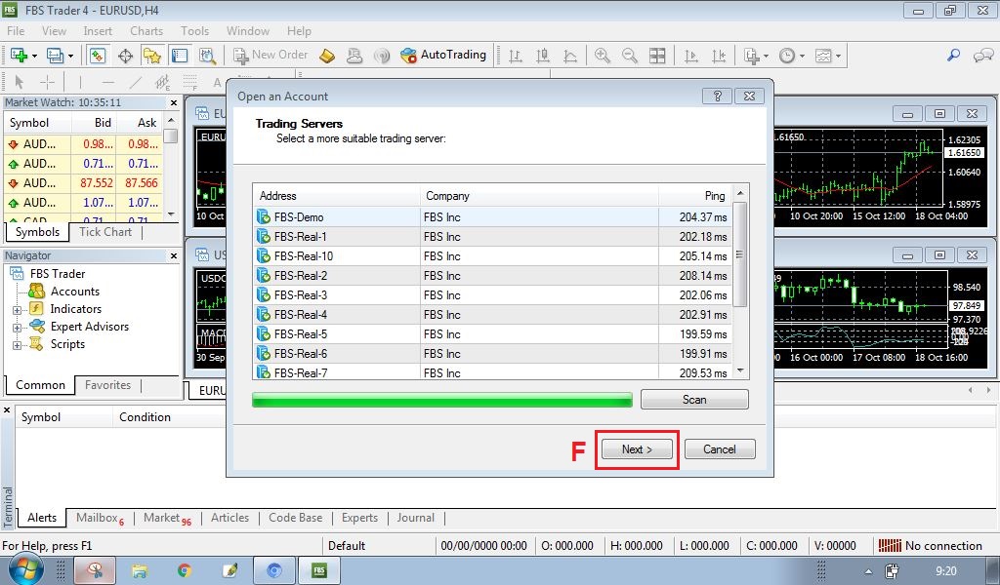Click Cancel in Open an Account dialog

pos(720,449)
